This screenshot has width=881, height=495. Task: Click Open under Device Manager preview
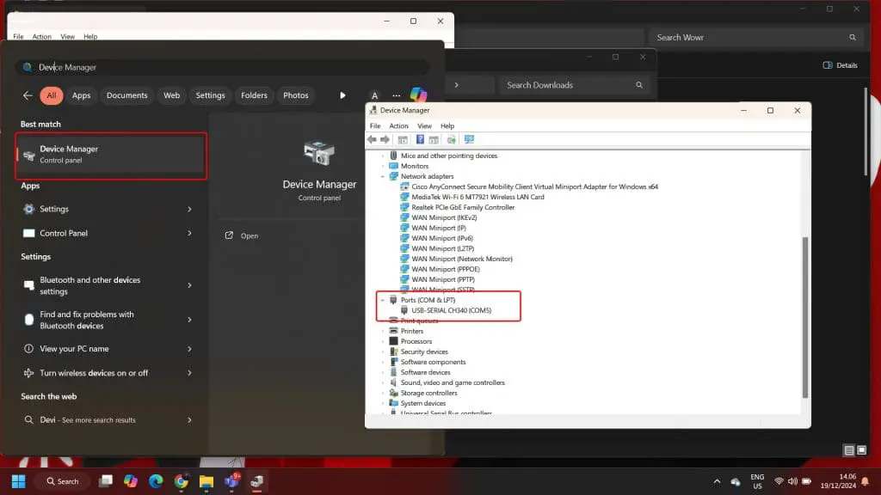tap(249, 235)
